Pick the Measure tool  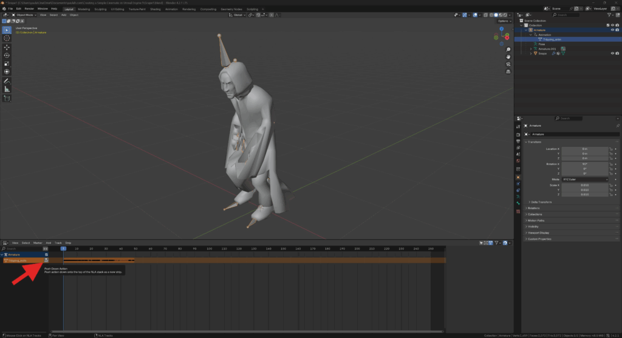coord(7,89)
